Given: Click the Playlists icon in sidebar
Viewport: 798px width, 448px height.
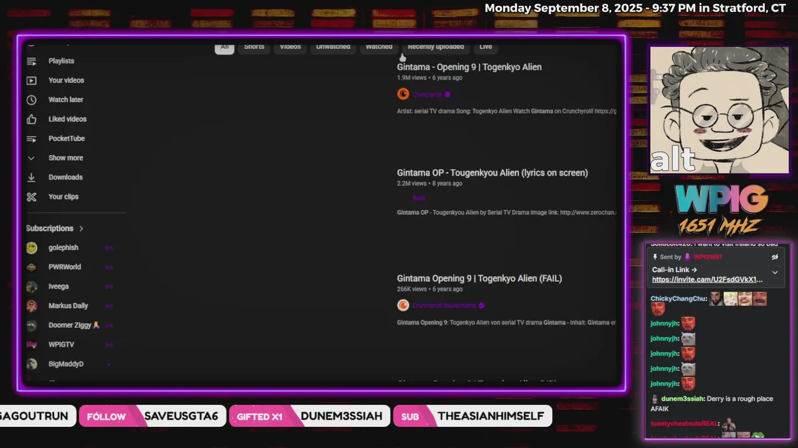Looking at the screenshot, I should (x=31, y=61).
